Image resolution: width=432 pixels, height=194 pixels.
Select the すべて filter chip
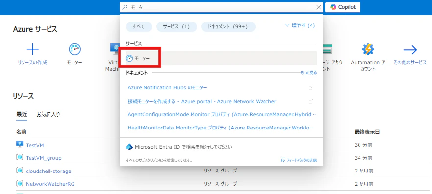pyautogui.click(x=139, y=27)
